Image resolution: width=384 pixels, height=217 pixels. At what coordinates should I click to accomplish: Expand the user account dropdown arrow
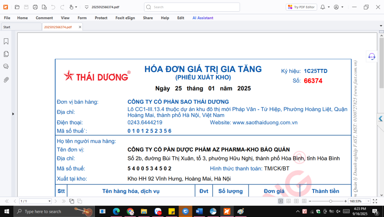342,7
